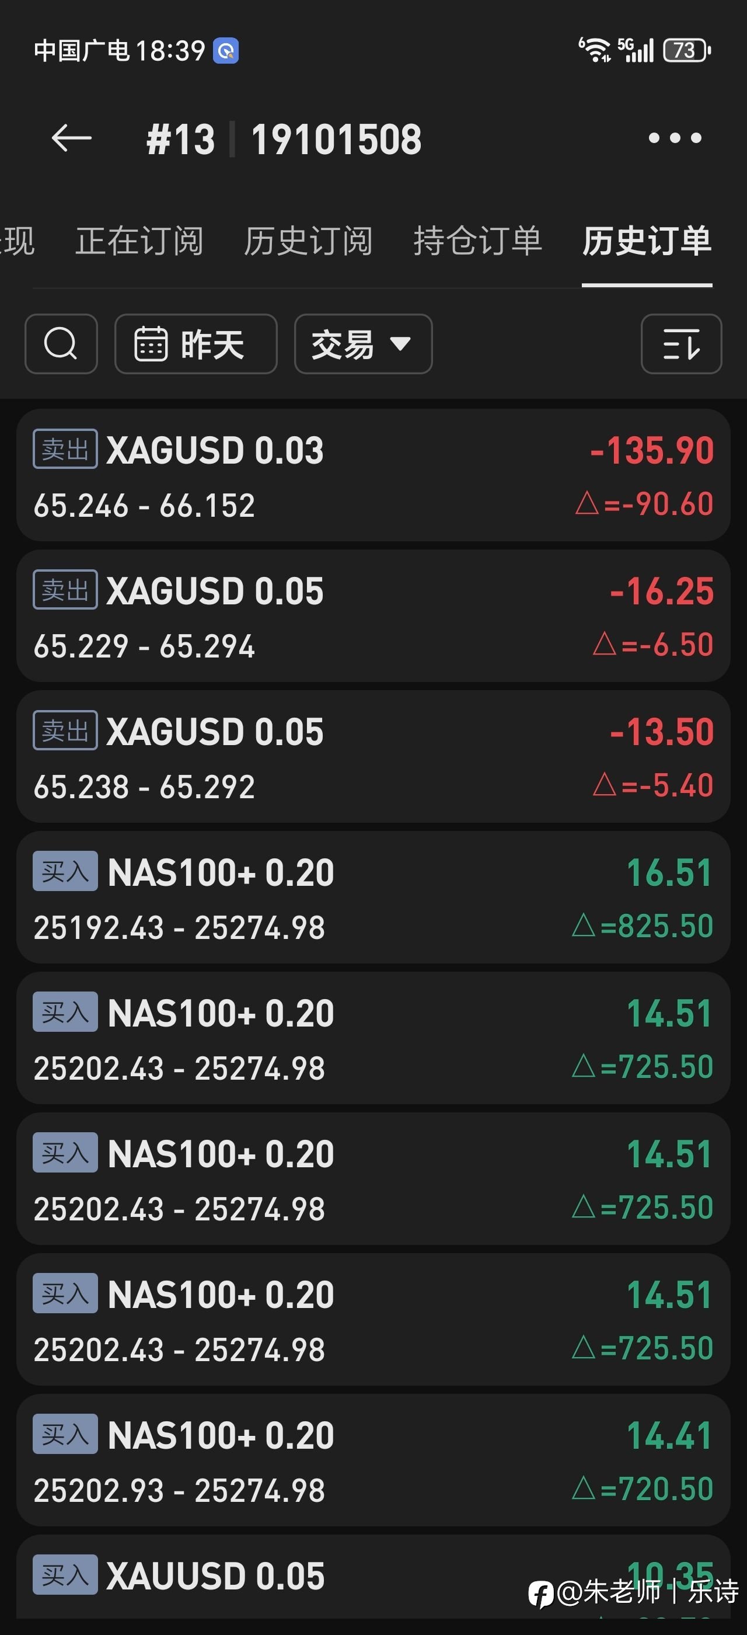
Task: Switch to the 历史订阅 tab
Action: pyautogui.click(x=308, y=241)
